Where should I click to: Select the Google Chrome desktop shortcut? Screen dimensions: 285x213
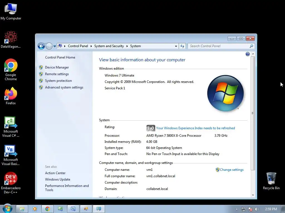tap(11, 70)
